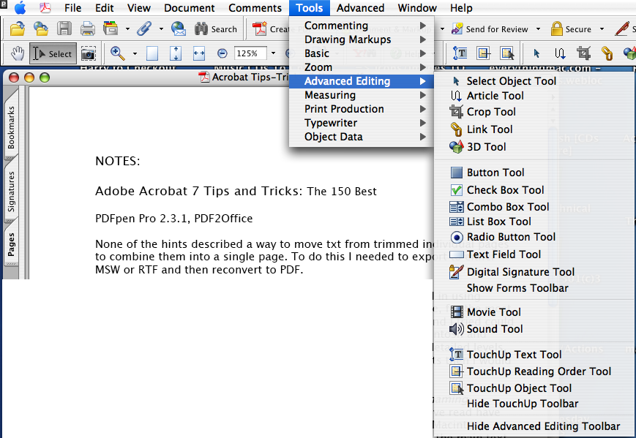
Task: Click the printer icon in toolbar
Action: tap(87, 29)
